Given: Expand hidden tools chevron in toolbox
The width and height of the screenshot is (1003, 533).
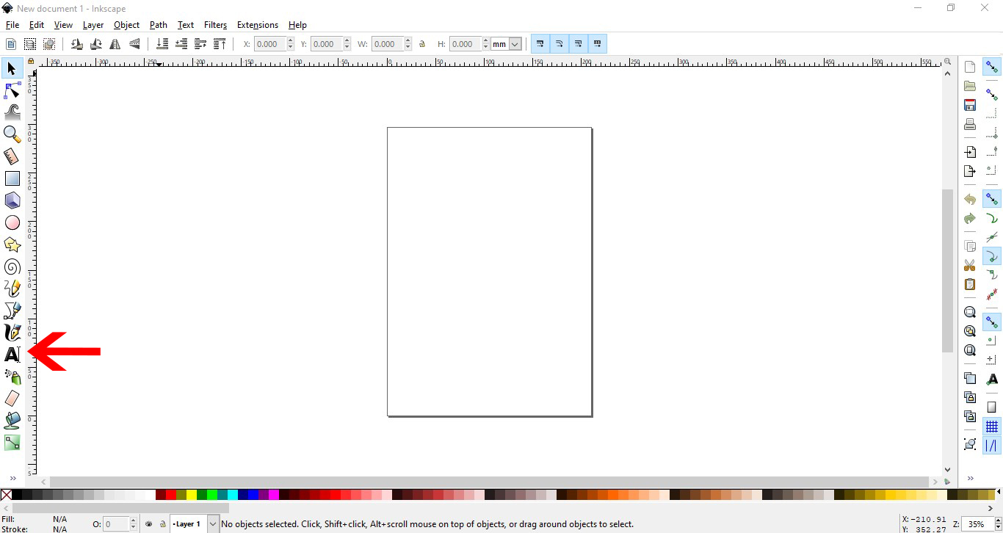Looking at the screenshot, I should tap(12, 478).
